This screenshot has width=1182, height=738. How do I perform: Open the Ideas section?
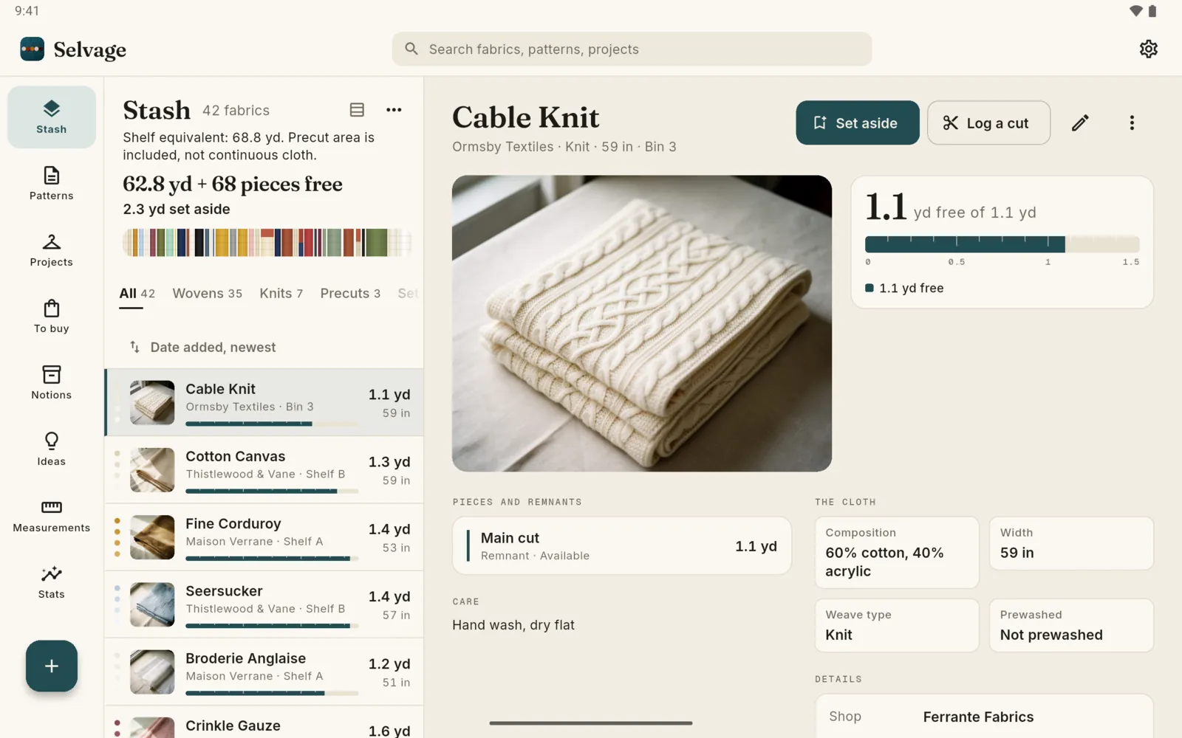coord(51,449)
